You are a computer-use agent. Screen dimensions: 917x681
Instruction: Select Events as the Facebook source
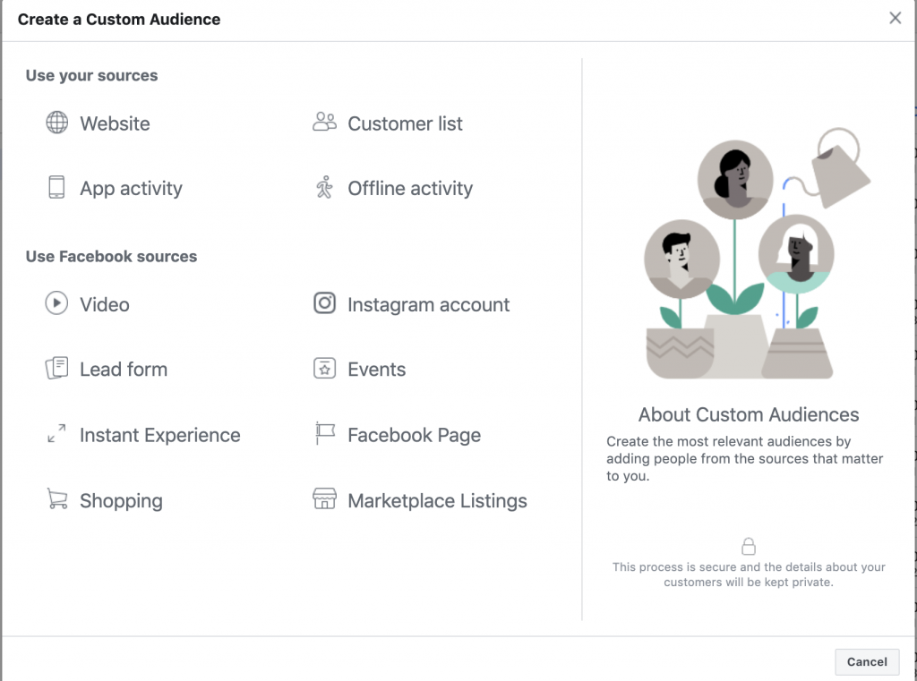click(x=359, y=369)
